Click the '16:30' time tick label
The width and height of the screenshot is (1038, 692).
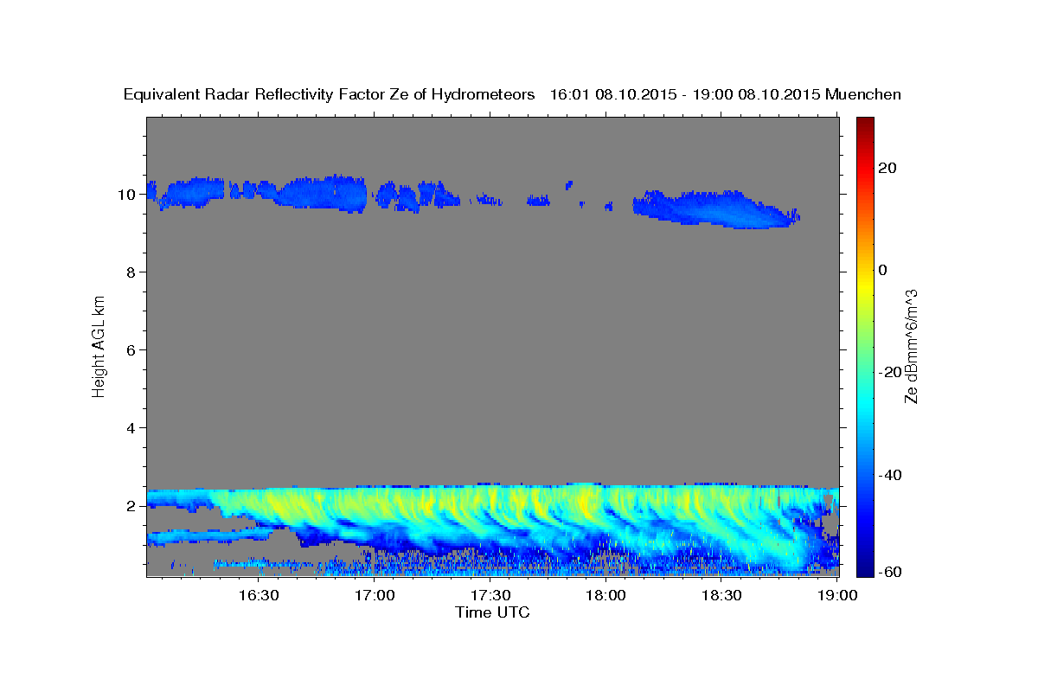click(258, 596)
